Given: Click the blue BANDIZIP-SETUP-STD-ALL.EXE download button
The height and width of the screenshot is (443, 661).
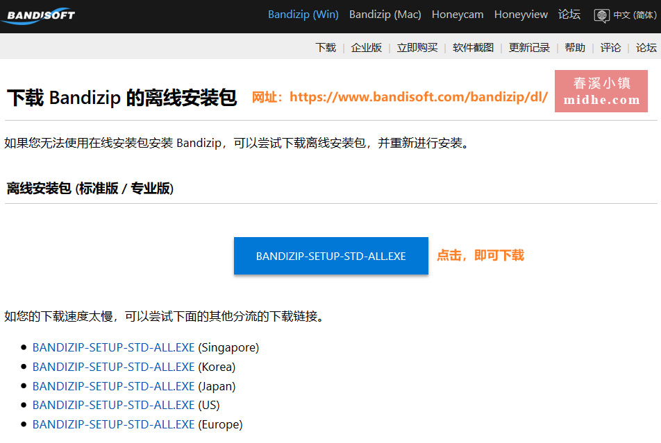Looking at the screenshot, I should [x=331, y=256].
